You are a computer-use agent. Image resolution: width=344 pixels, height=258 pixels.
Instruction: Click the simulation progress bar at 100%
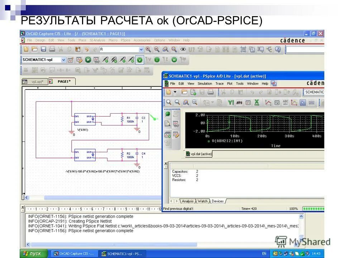pos(313,209)
